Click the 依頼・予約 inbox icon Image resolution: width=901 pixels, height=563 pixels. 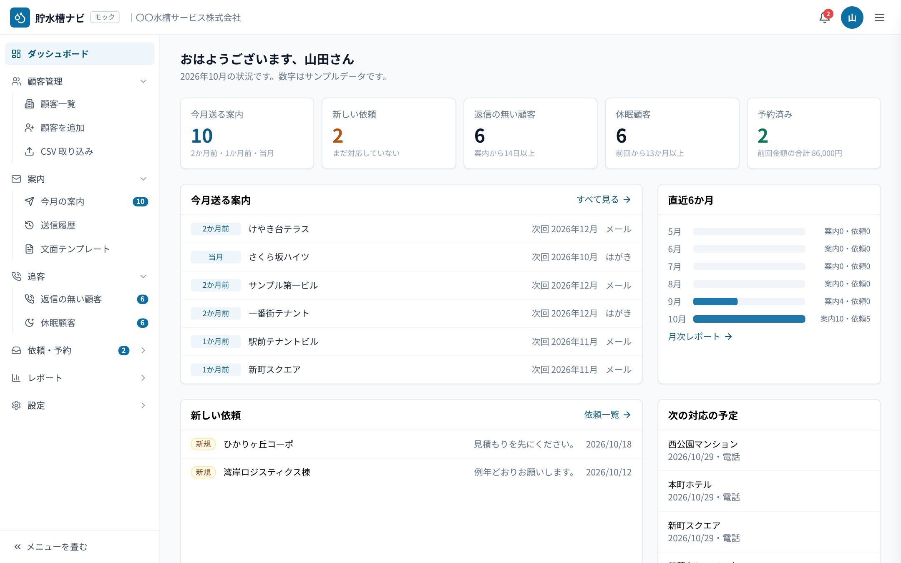point(16,350)
